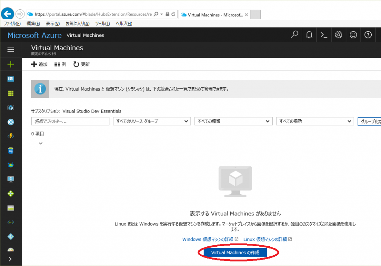Open the すべての種類 dropdown
Viewport: 381px width, 266px height.
(233, 121)
